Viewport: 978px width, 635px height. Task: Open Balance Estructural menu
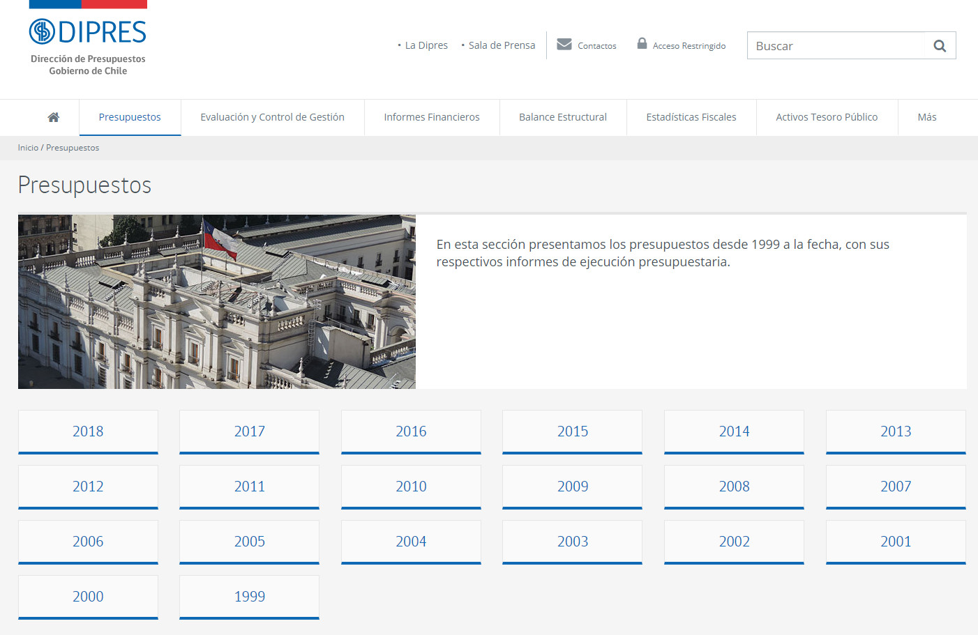[x=563, y=117]
